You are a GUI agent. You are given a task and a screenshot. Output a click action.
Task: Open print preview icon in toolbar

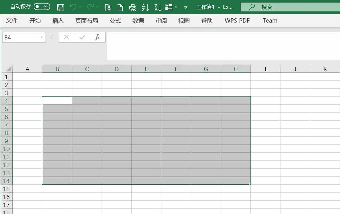click(108, 8)
